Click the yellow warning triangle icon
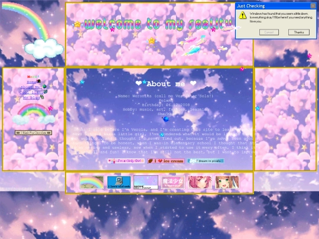Screen dimensions: 319x239 pos(243,15)
